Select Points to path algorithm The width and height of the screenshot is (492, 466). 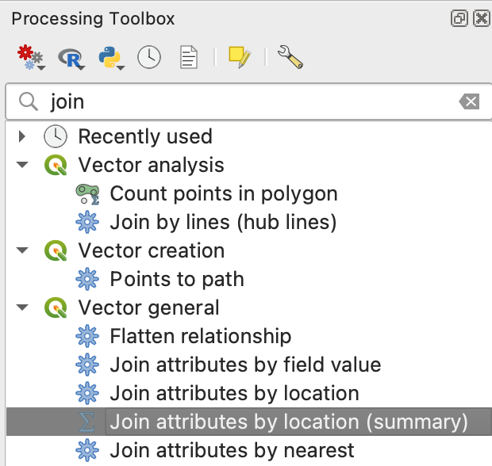pyautogui.click(x=176, y=279)
